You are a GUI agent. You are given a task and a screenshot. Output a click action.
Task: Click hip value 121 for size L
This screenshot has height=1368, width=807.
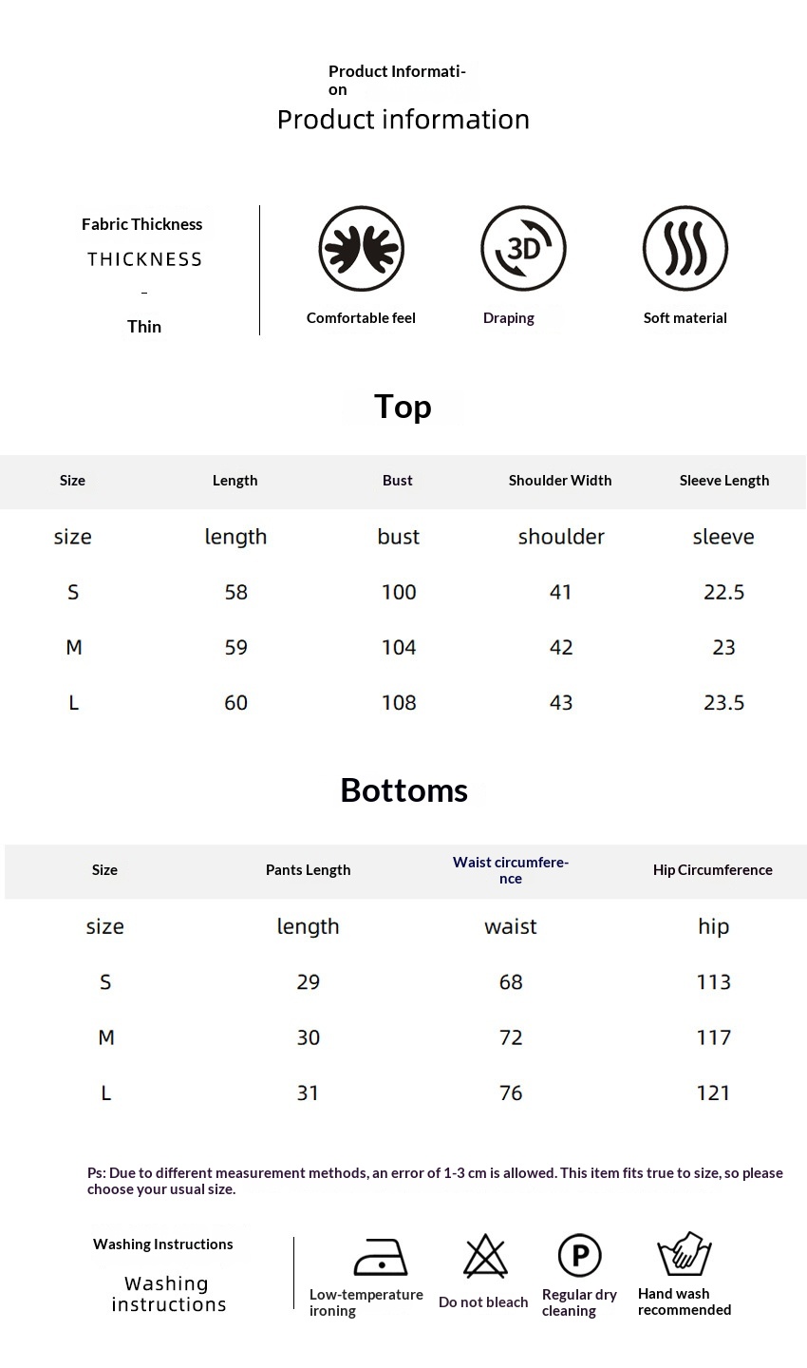(713, 1093)
